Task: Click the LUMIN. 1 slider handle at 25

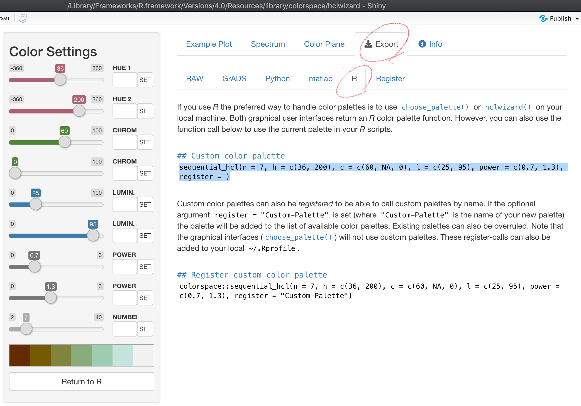Action: tap(35, 204)
